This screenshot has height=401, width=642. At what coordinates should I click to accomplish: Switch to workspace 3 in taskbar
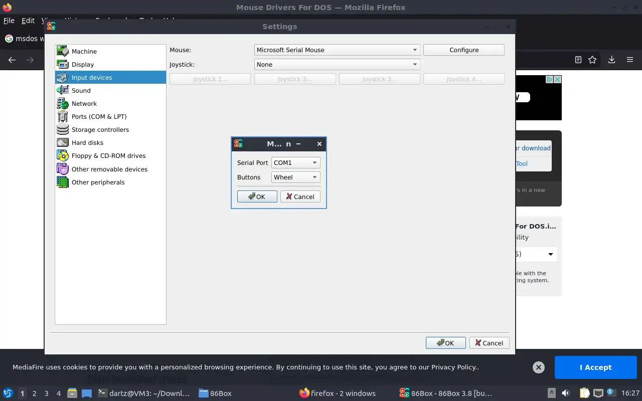pyautogui.click(x=46, y=393)
